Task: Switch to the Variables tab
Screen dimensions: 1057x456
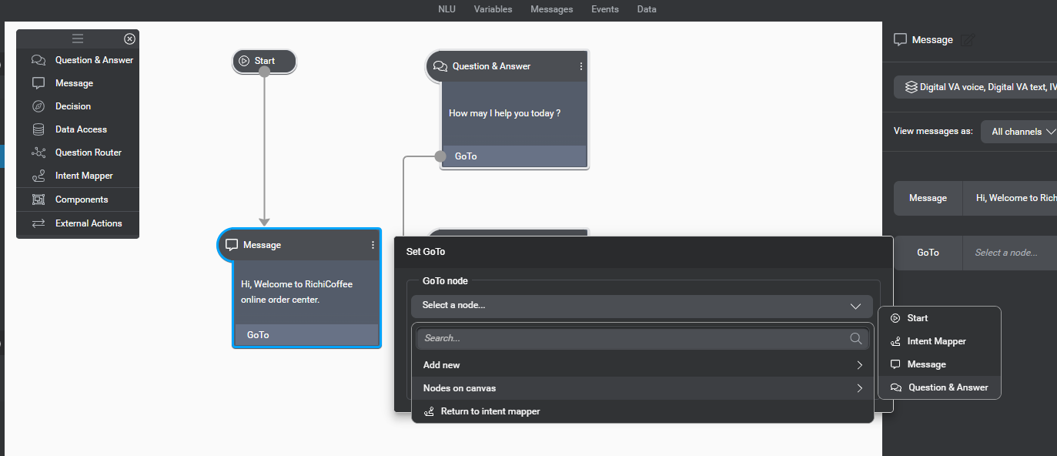Action: [x=493, y=9]
